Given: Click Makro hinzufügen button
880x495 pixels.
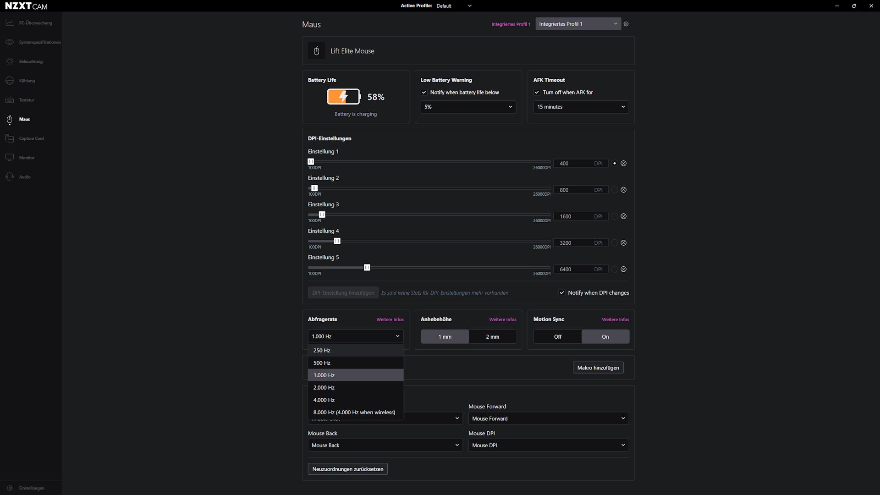Looking at the screenshot, I should click(x=598, y=368).
